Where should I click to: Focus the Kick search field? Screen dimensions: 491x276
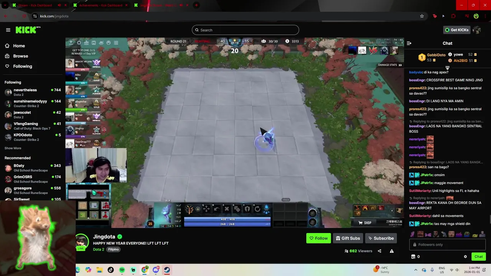click(245, 30)
